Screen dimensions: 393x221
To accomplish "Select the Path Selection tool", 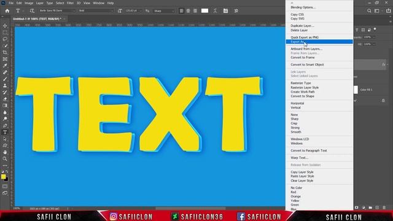I will [x=5, y=139].
